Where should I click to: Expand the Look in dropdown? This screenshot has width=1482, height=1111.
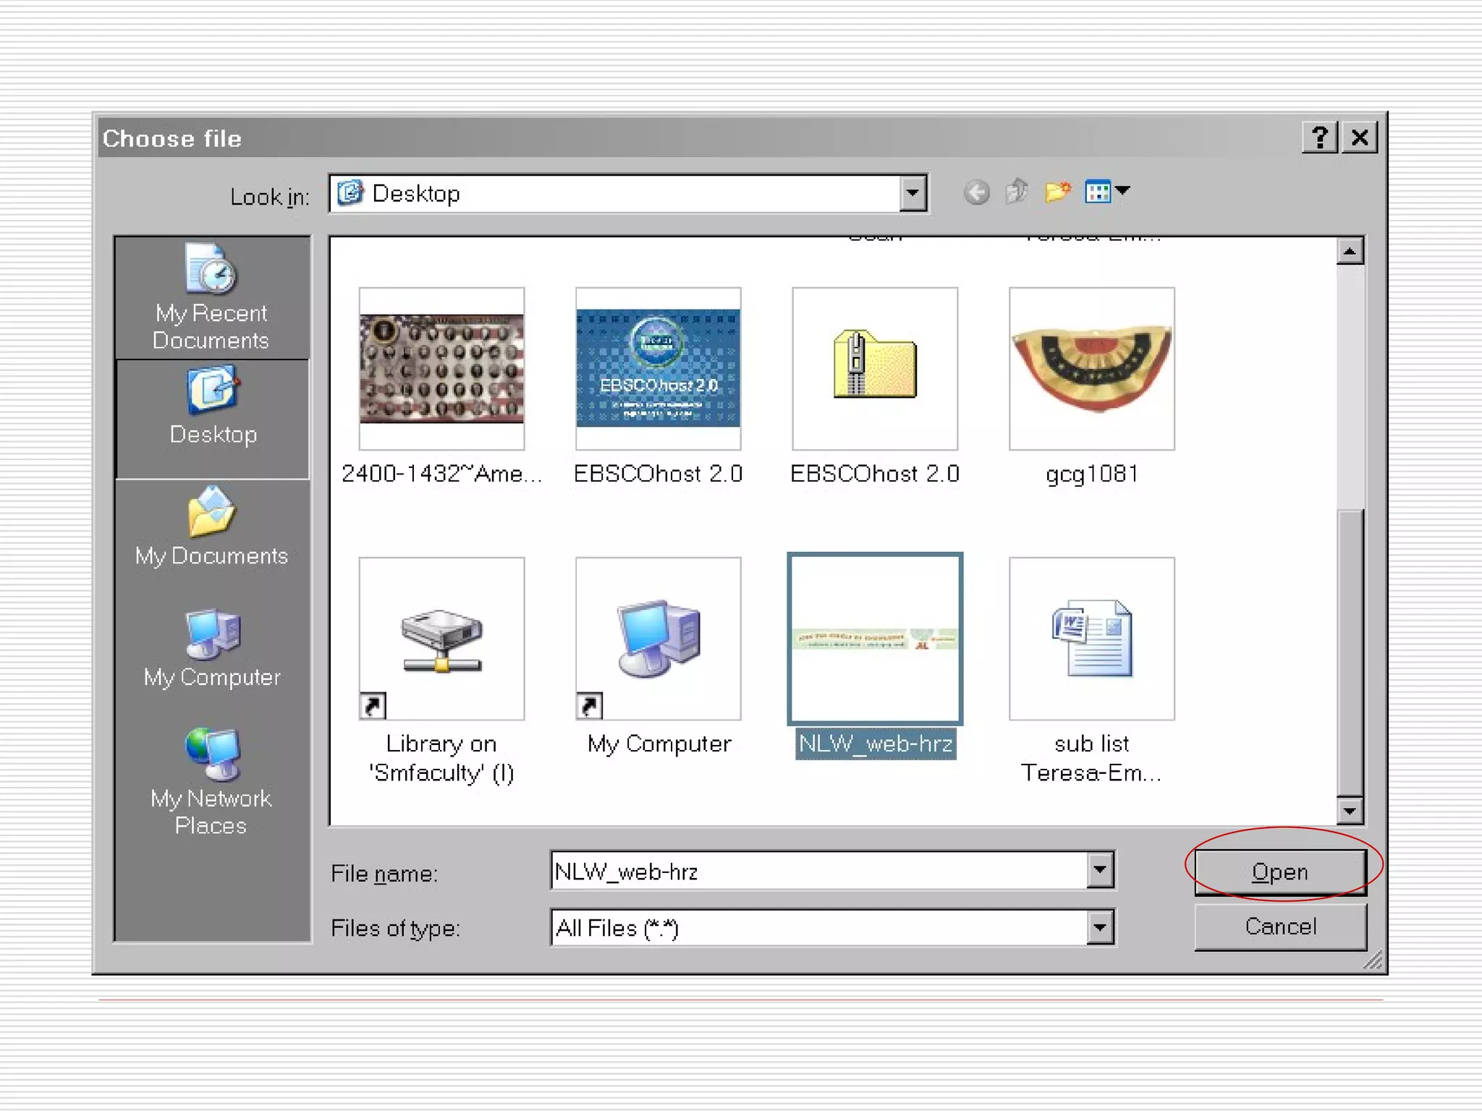tap(913, 193)
